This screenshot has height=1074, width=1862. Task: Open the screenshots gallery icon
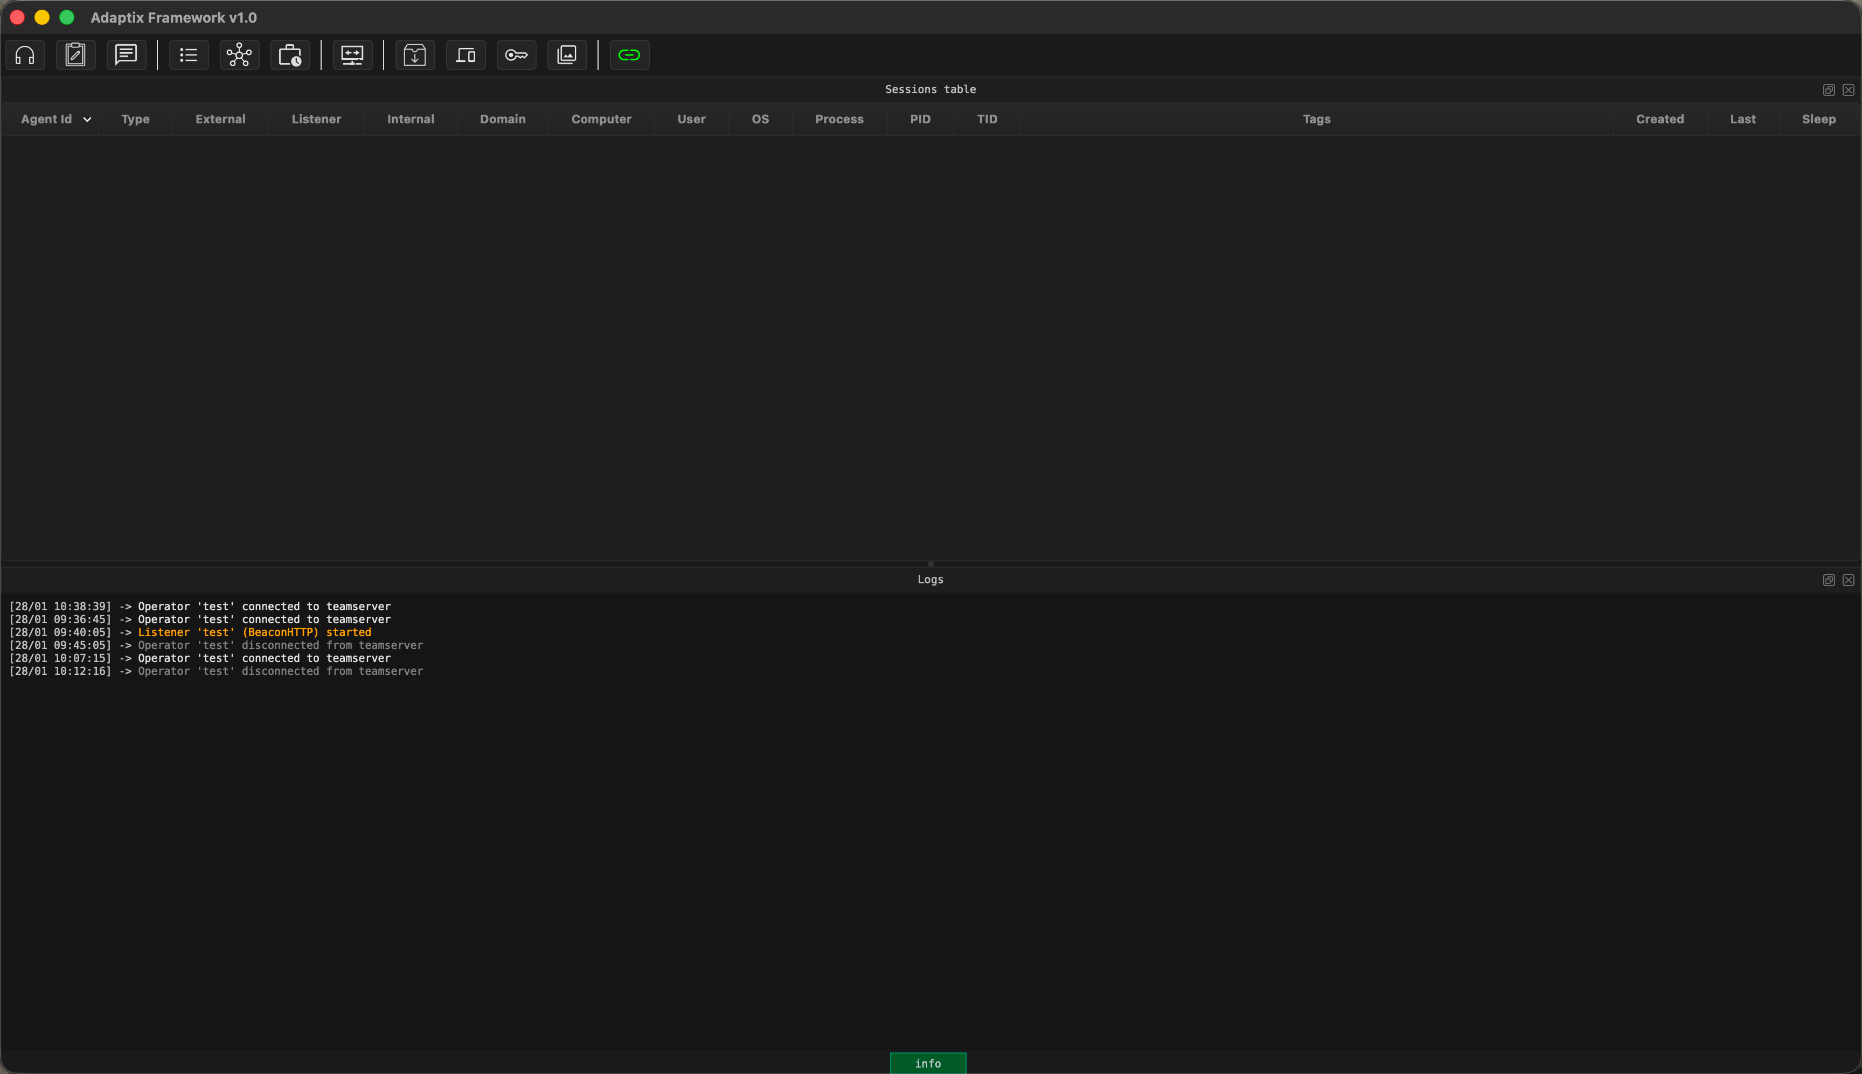(x=567, y=55)
